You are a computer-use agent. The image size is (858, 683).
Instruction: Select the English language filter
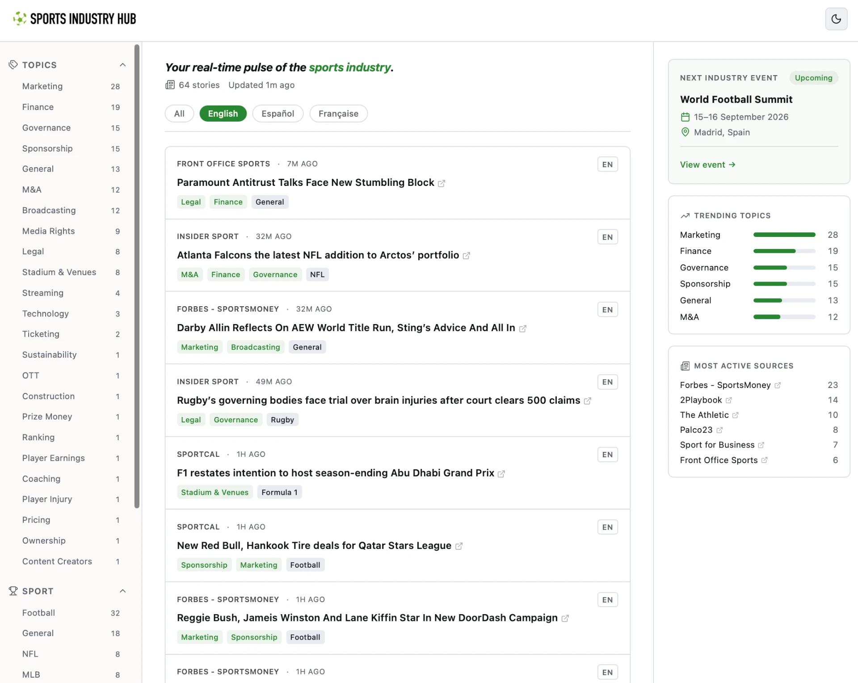pos(223,114)
